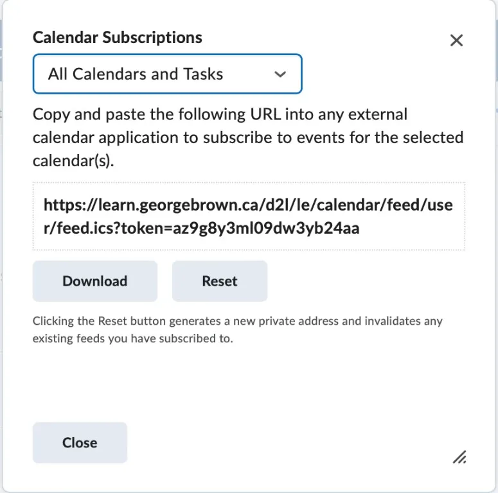Click the Calendar Subscriptions heading
498x493 pixels.
tap(118, 37)
